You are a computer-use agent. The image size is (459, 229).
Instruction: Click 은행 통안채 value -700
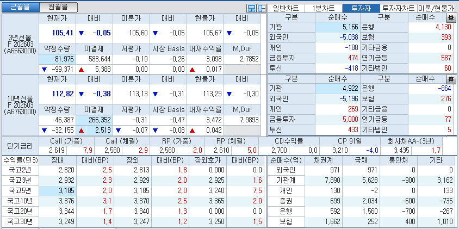click(x=399, y=212)
